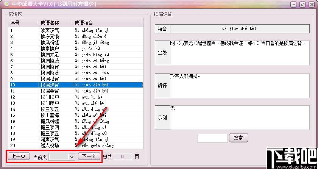Minimize the 中华成语大全 window
Viewport: 318px width, 169px height.
click(294, 5)
